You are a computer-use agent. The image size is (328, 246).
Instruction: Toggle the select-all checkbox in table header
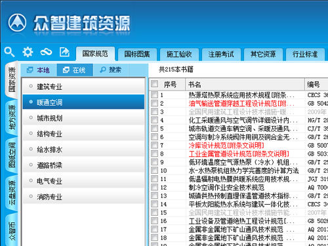click(154, 83)
